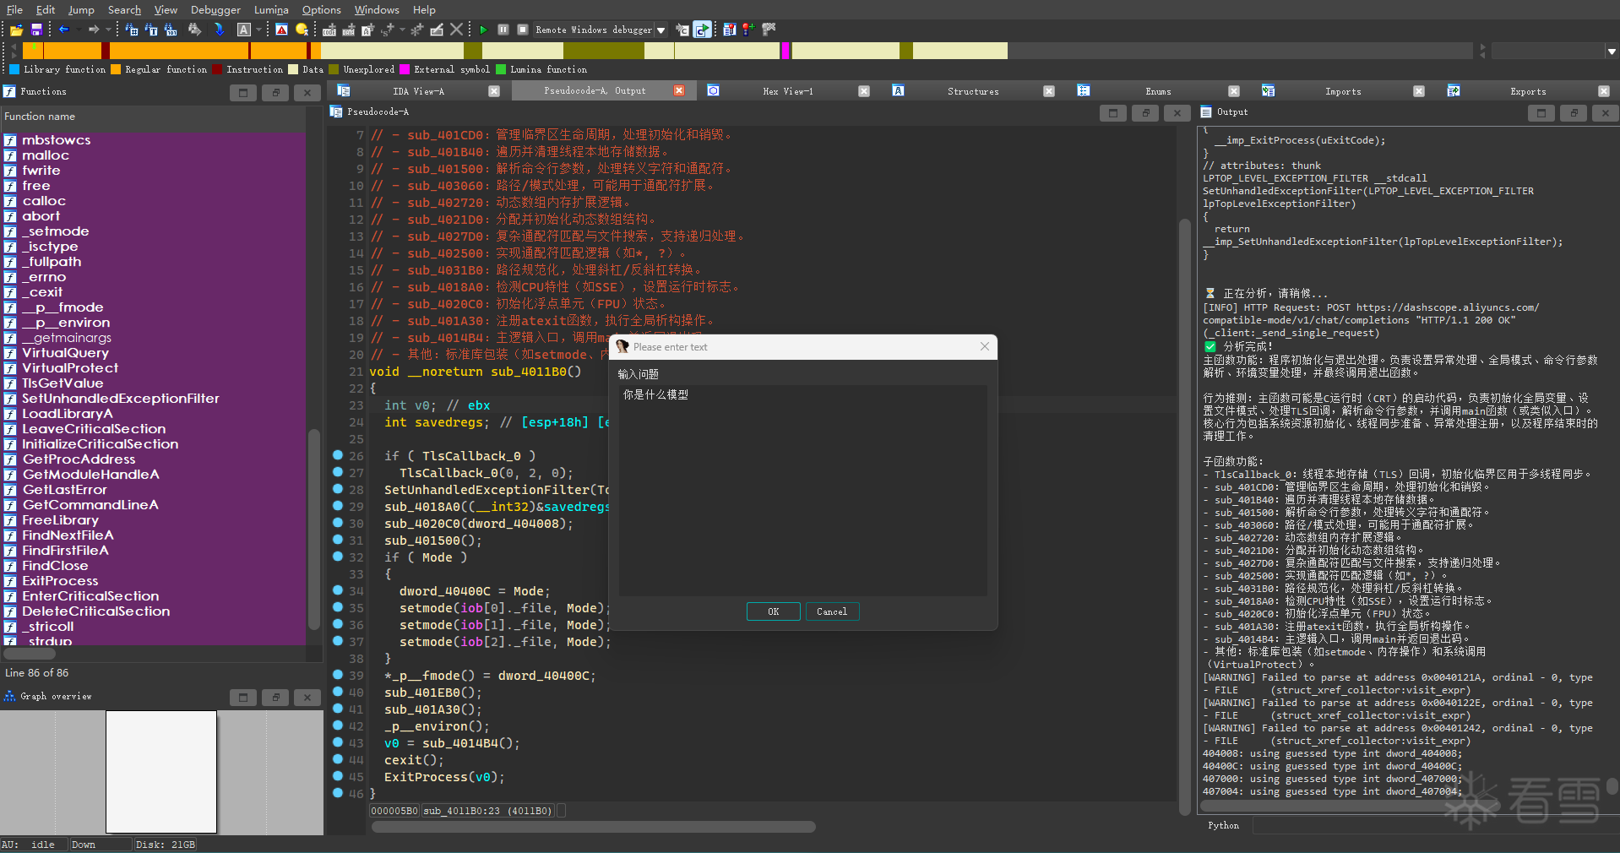The height and width of the screenshot is (853, 1620).
Task: Click the Structures tab icon
Action: 899,91
